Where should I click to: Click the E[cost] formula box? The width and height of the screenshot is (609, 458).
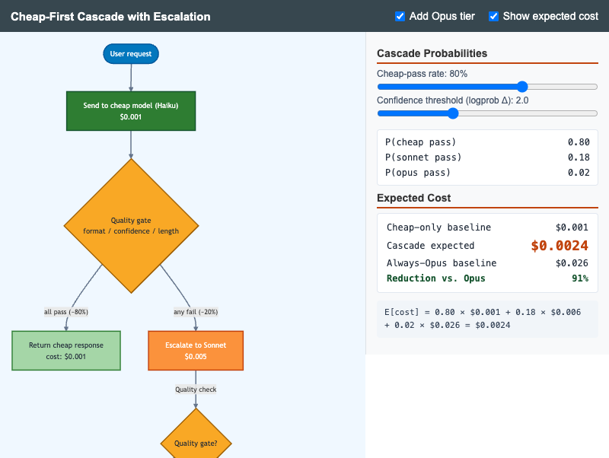[x=487, y=319]
